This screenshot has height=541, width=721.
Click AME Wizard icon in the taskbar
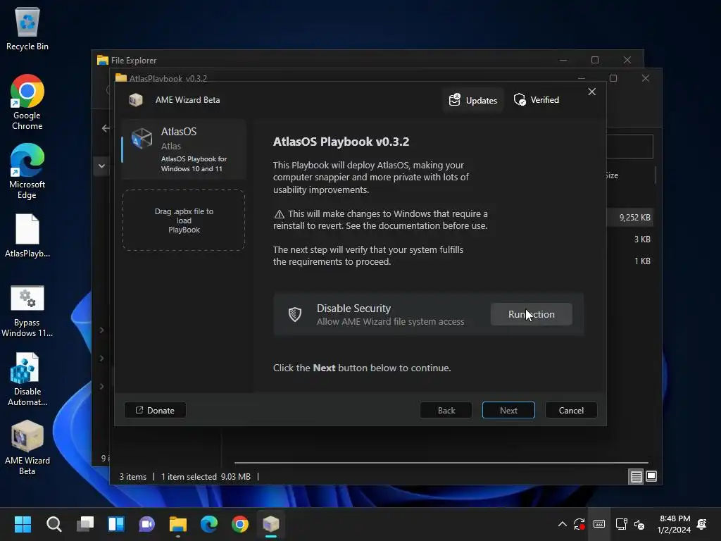click(x=271, y=524)
